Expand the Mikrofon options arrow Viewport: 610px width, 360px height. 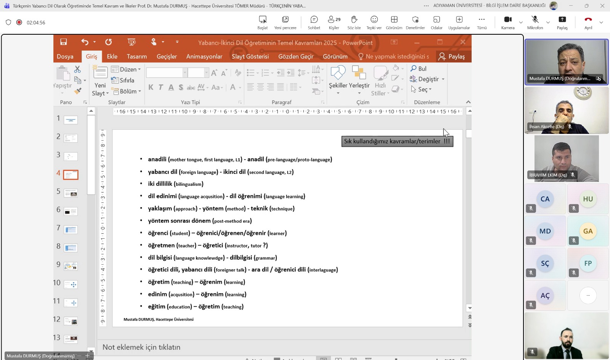[548, 22]
